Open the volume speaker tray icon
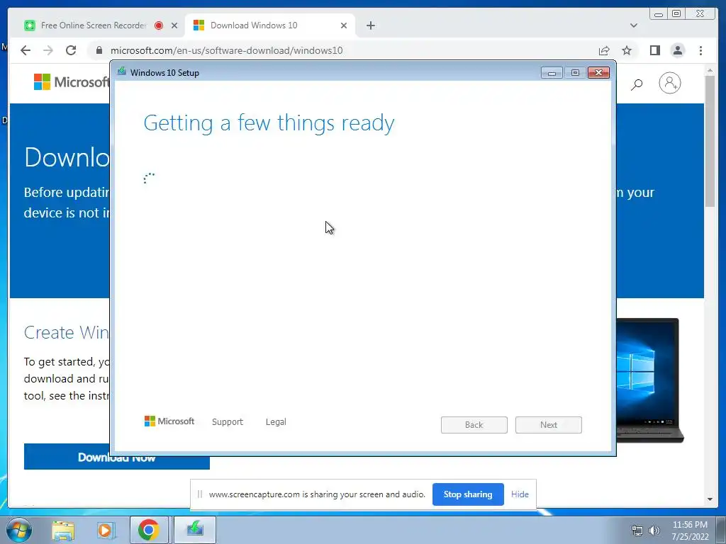Viewport: 726px width, 544px height. pyautogui.click(x=654, y=531)
